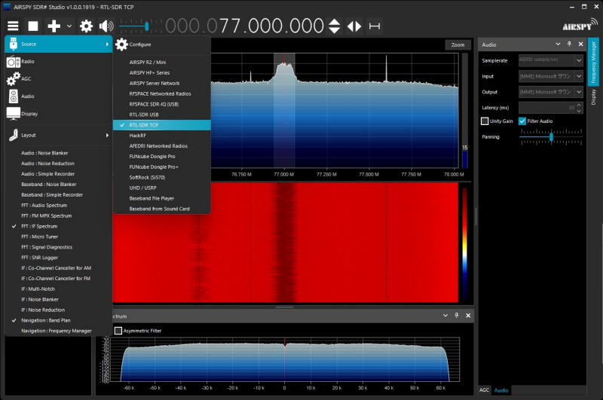
Task: Choose HackRF source
Action: click(x=161, y=136)
